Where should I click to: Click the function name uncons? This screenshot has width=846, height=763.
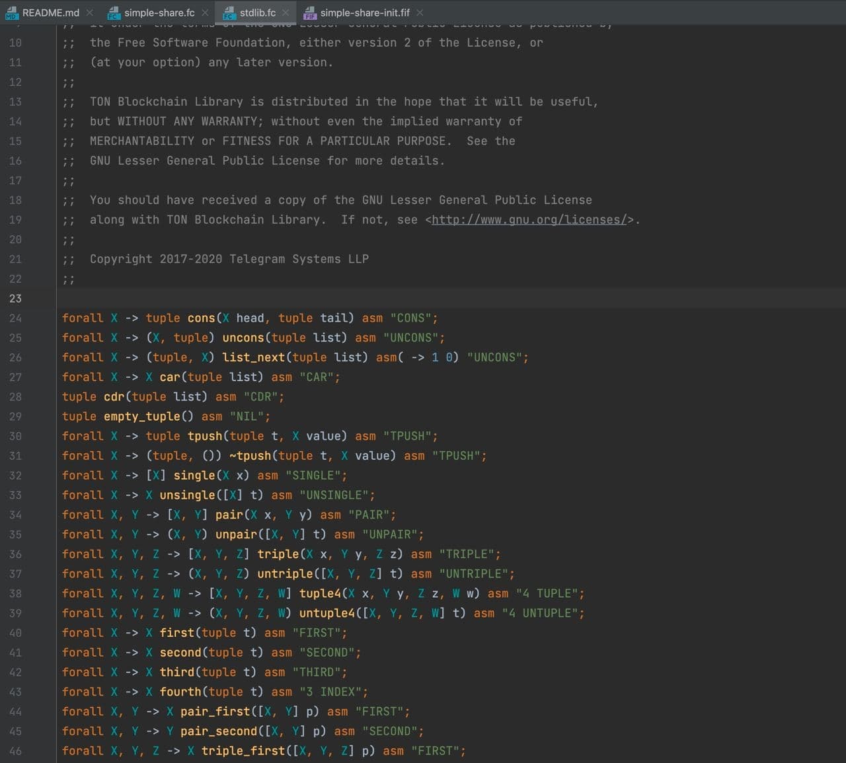(x=243, y=338)
